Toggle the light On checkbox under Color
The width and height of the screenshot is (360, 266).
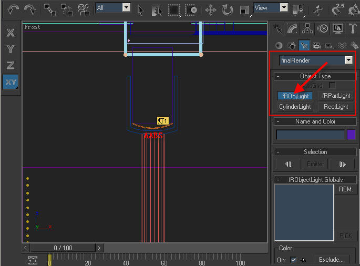coord(293,259)
